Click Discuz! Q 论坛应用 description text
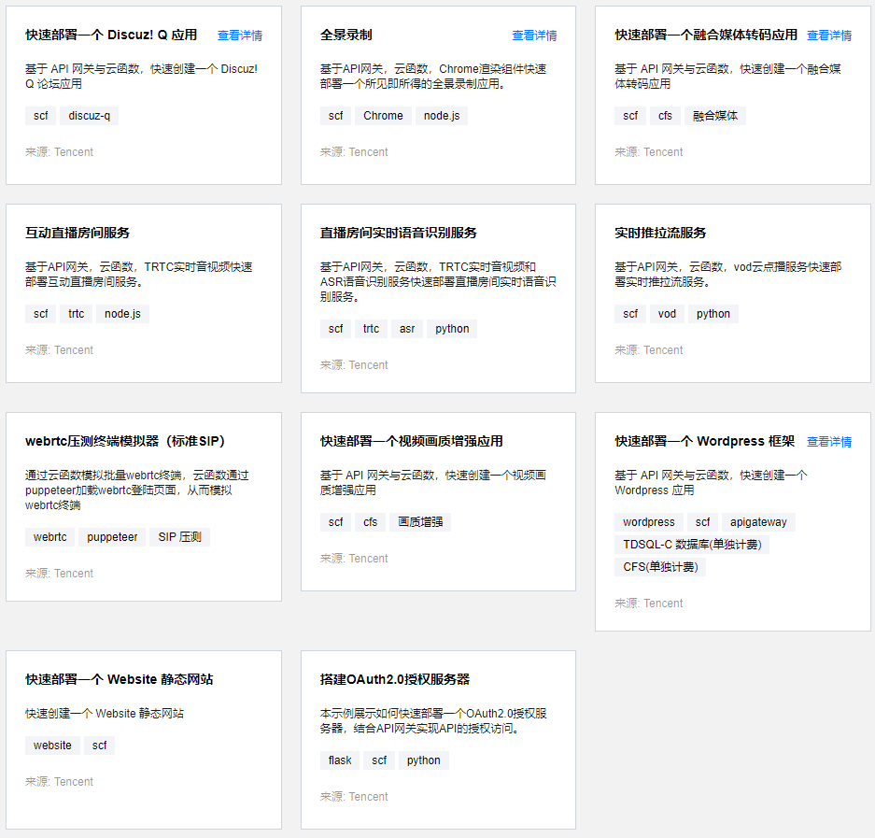Image resolution: width=875 pixels, height=838 pixels. click(142, 77)
